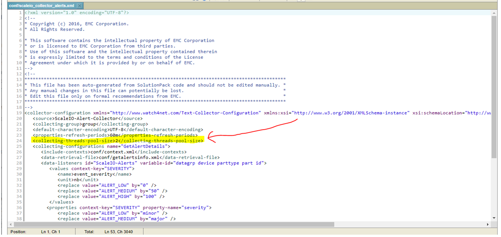Click the 'or is licensed to EMC Corporation' line
This screenshot has width=501, height=237.
[100, 46]
